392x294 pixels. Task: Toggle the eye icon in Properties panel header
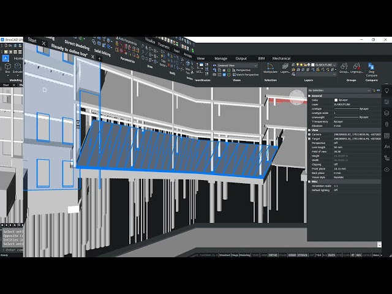pyautogui.click(x=379, y=90)
